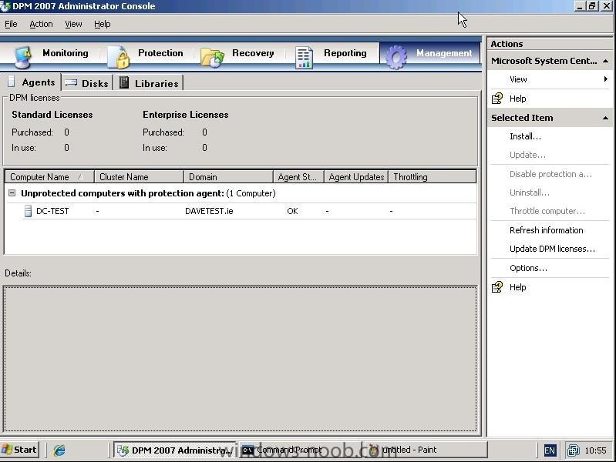616x462 pixels.
Task: Click Install... in the Actions pane
Action: (x=525, y=136)
